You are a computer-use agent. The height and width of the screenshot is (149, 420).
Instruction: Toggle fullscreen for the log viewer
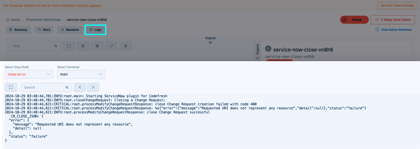pos(11,87)
